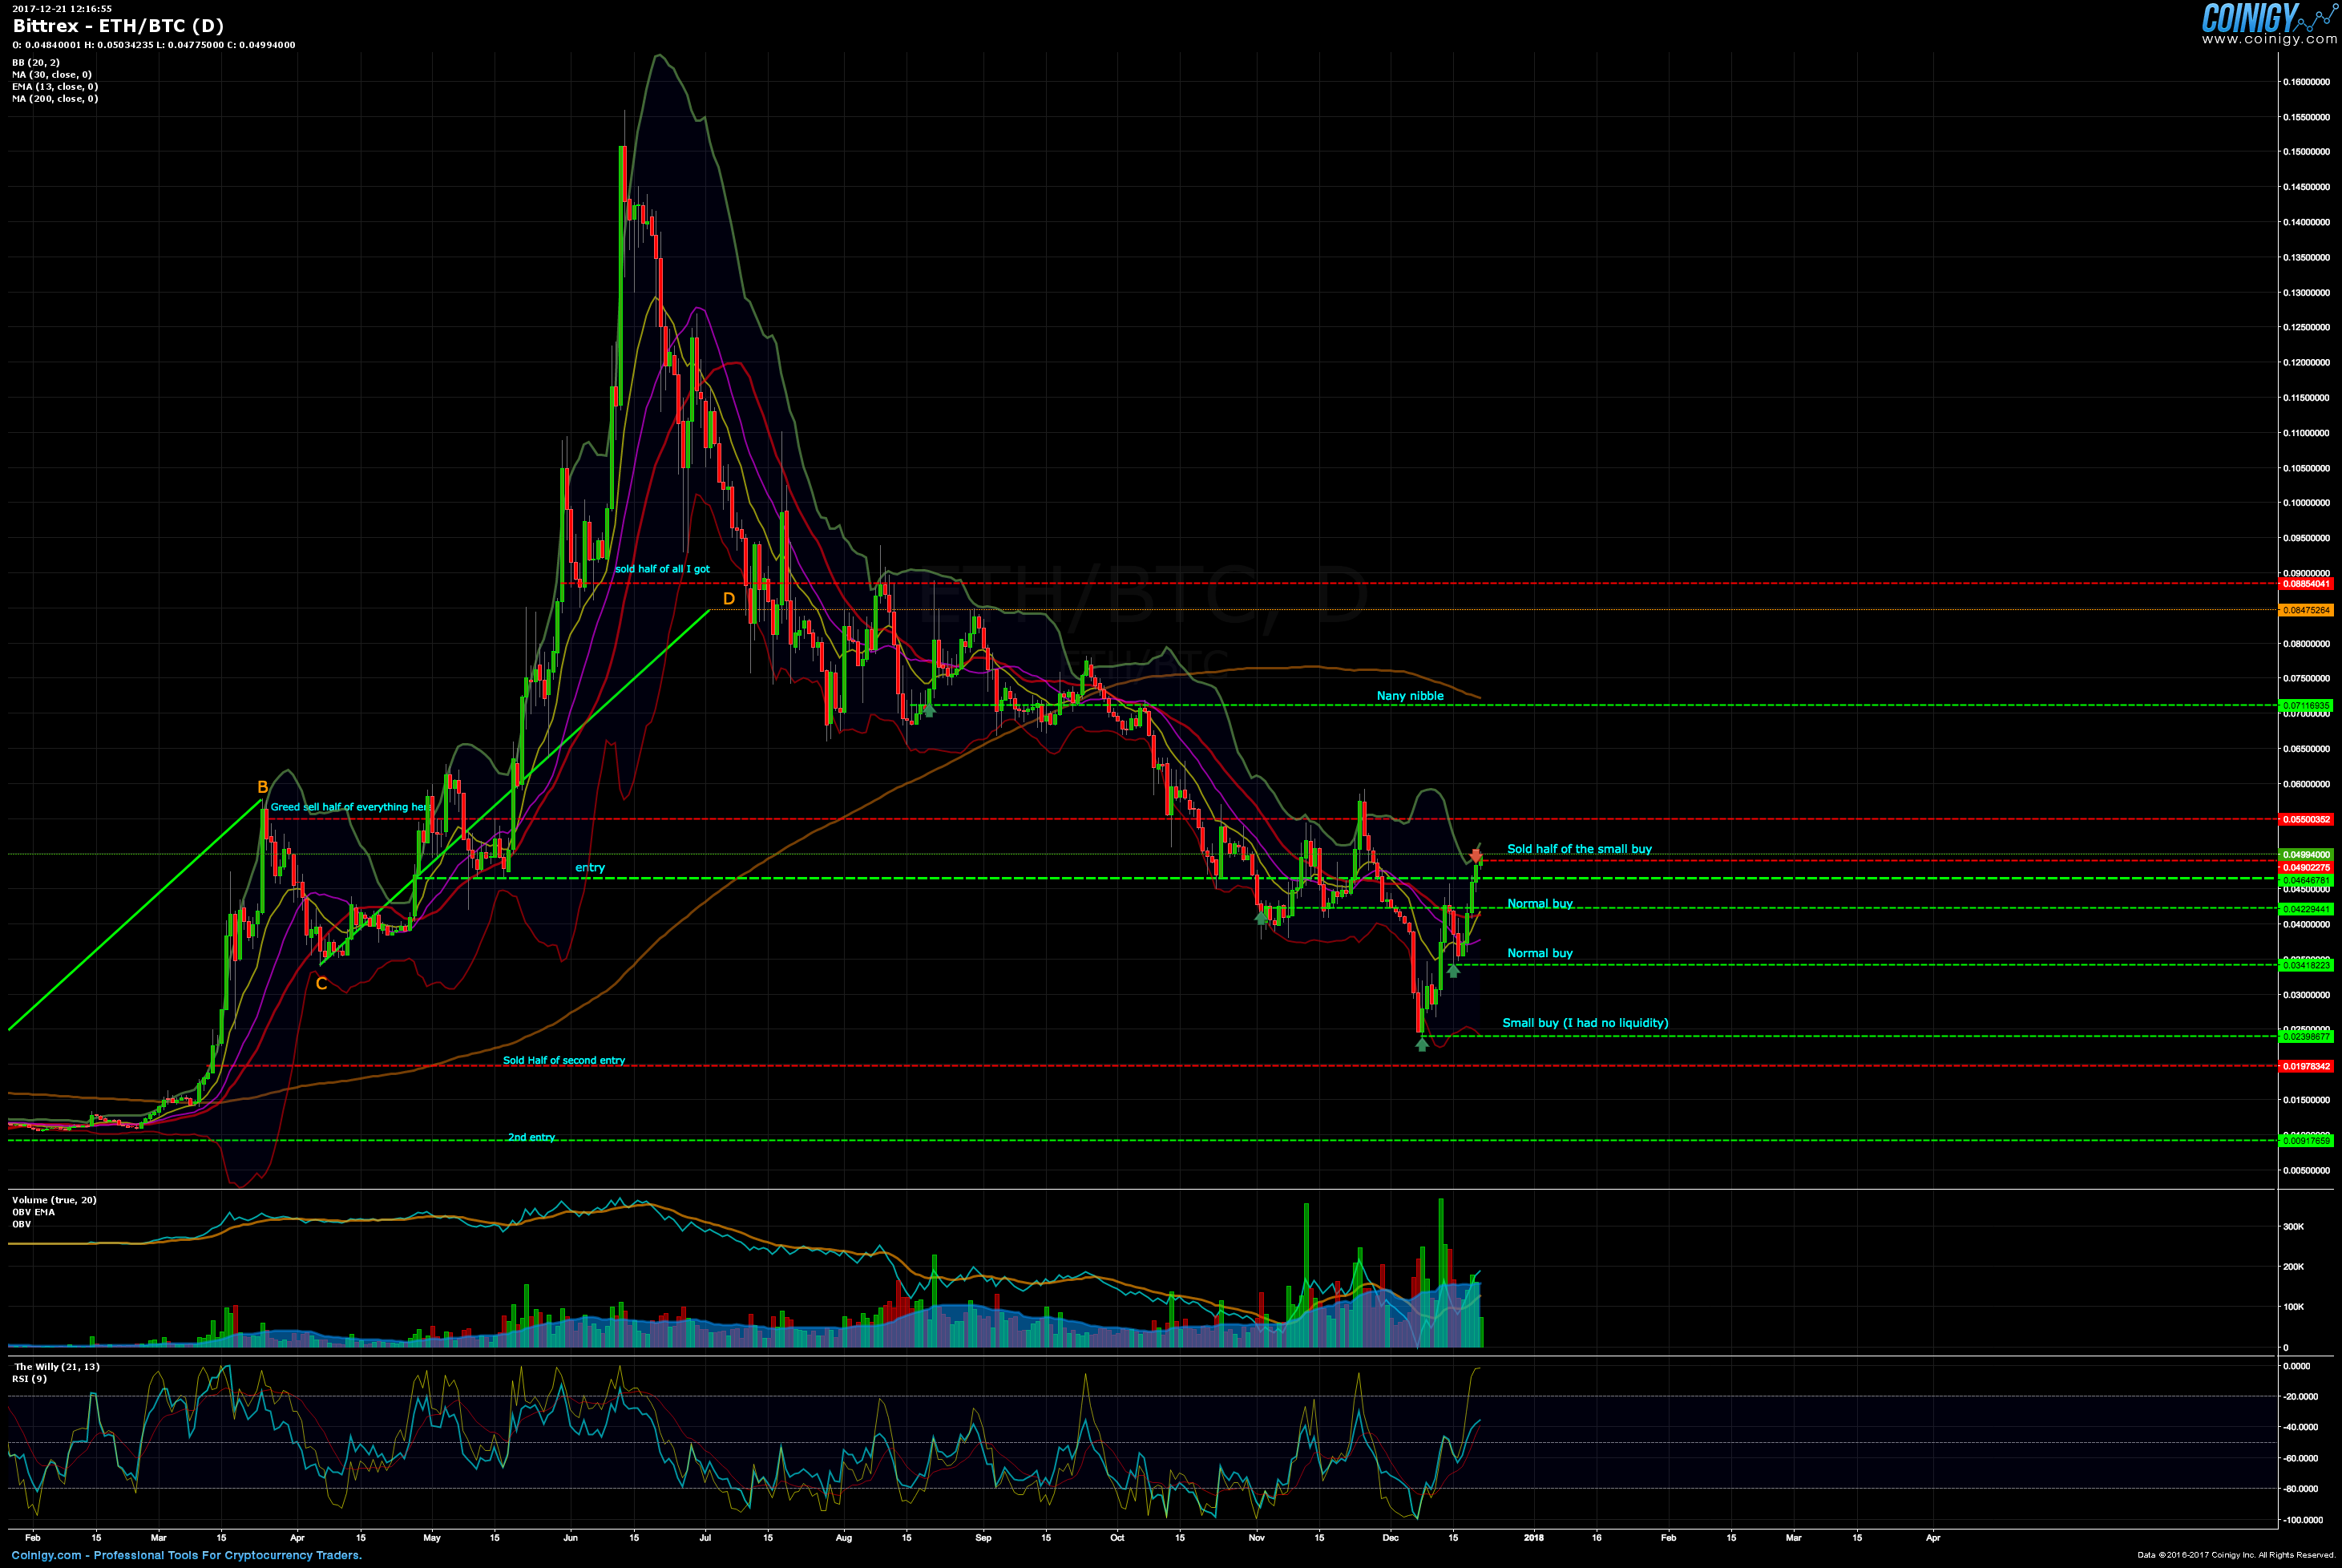Select the EMA (13, close, 0) indicator

click(55, 87)
